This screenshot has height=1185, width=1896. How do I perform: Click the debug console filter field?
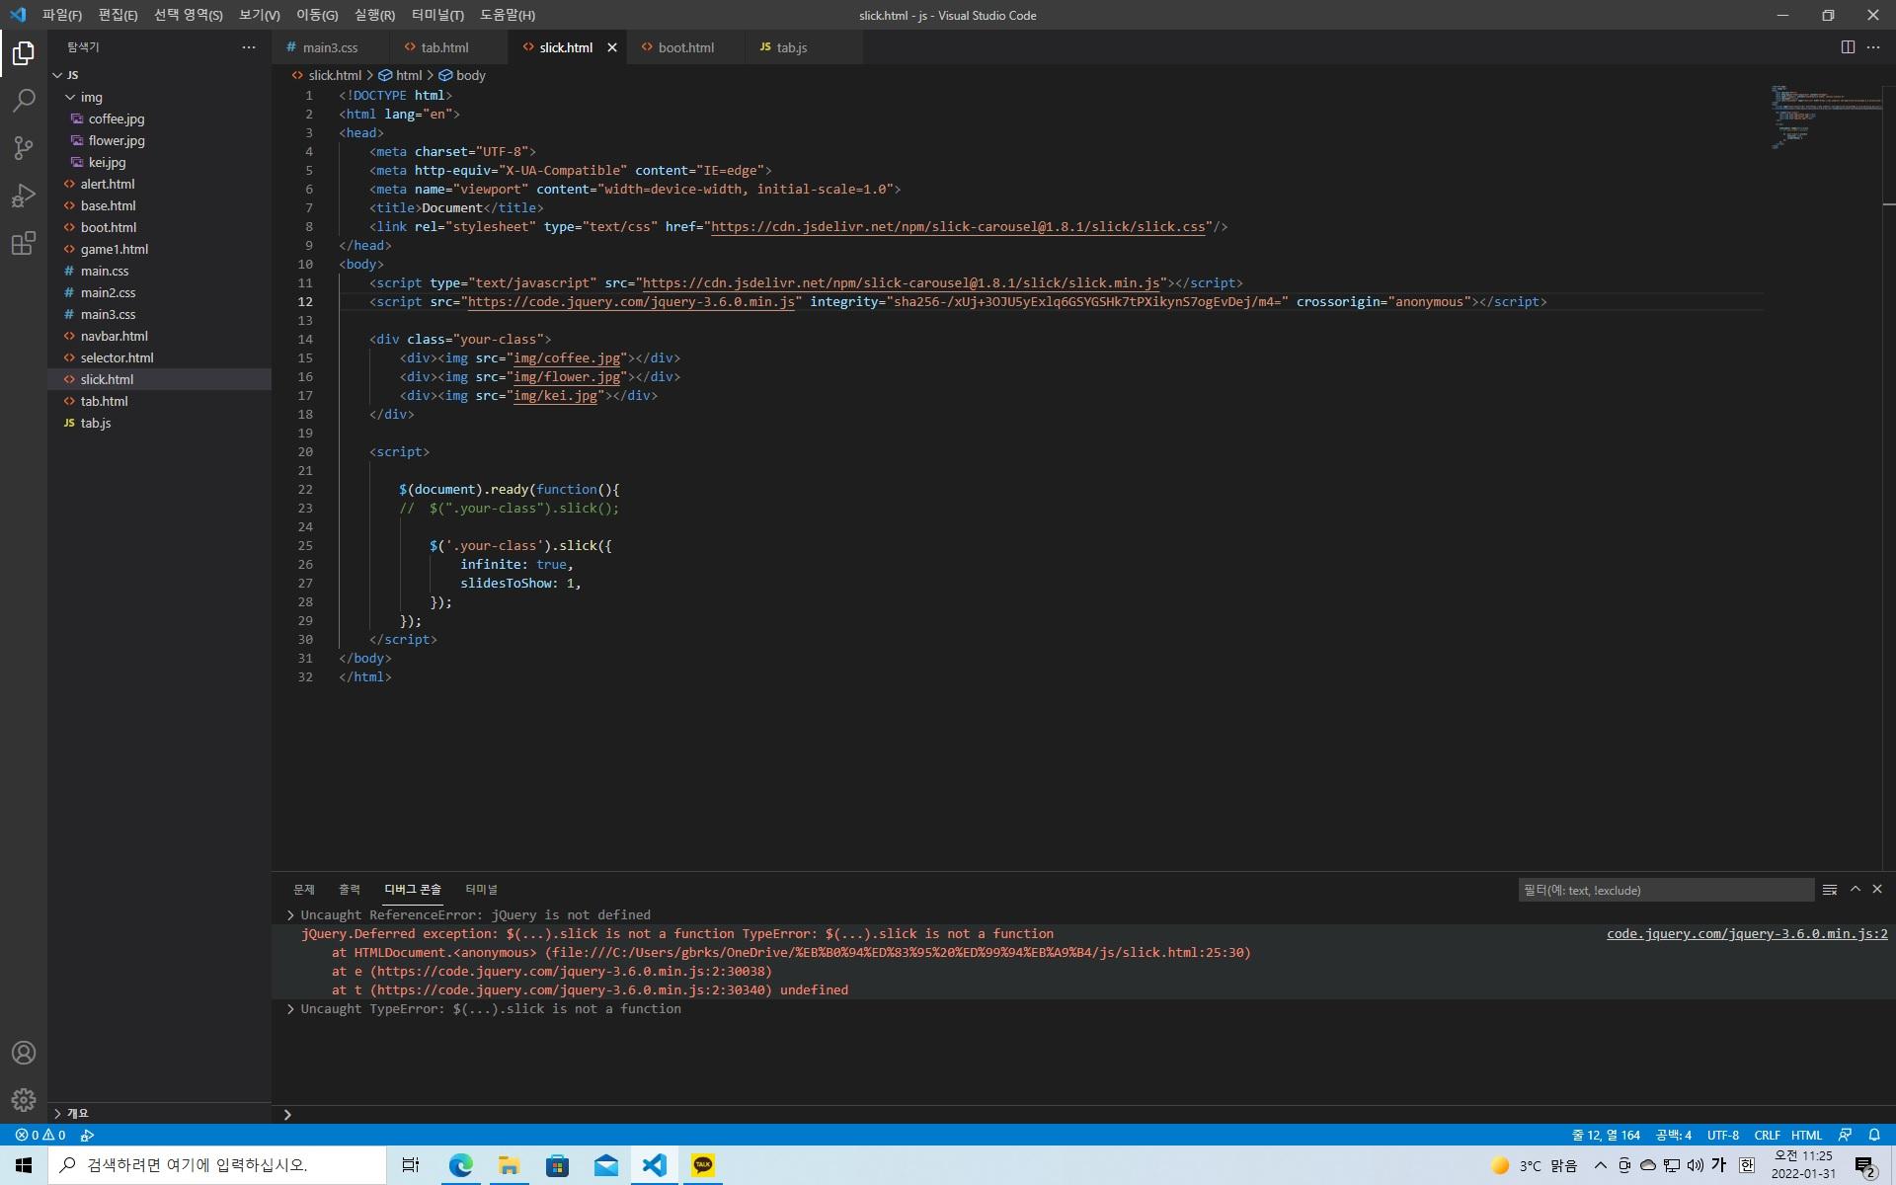(x=1666, y=890)
